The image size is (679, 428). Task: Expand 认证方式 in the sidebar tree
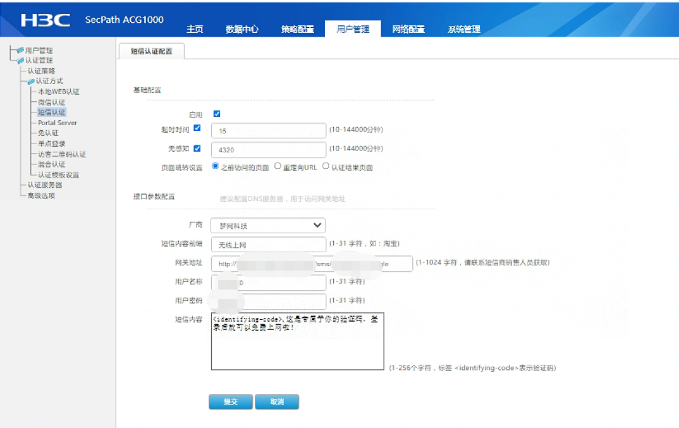49,82
